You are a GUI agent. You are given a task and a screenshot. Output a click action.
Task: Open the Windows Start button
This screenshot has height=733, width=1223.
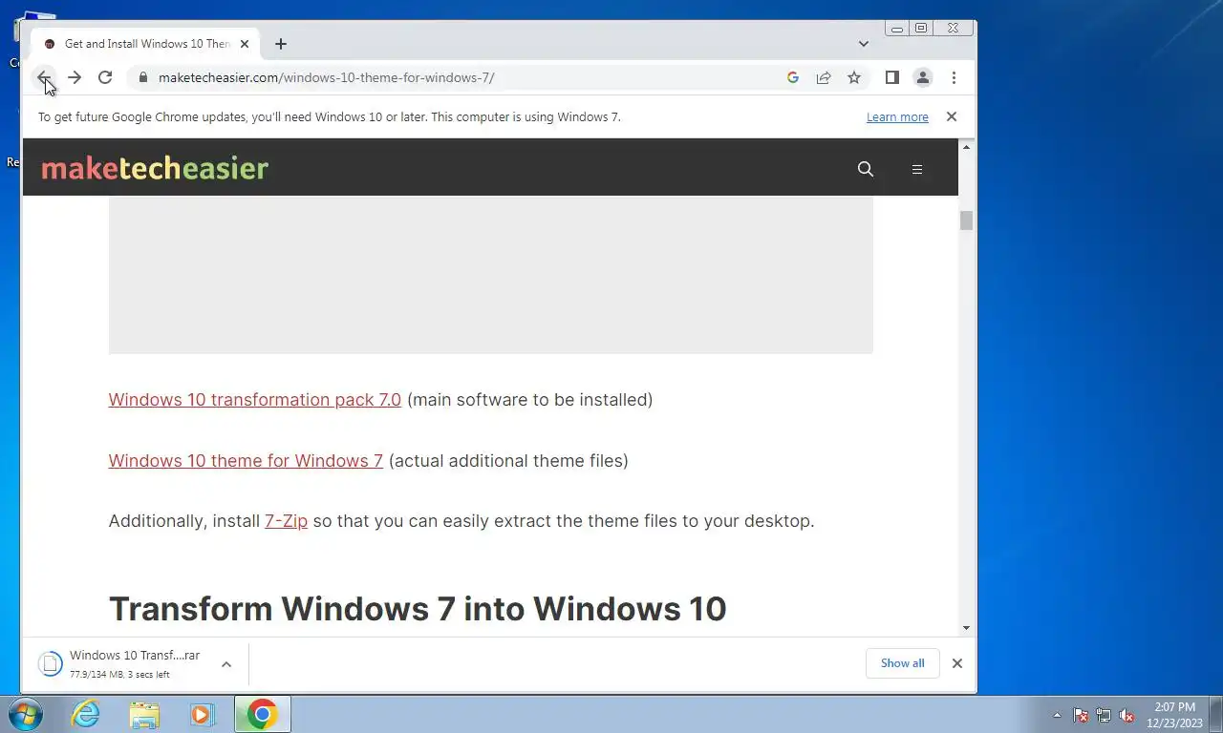point(26,714)
